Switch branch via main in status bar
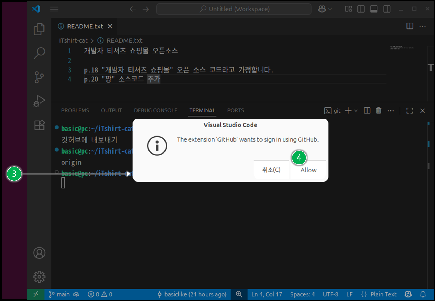This screenshot has width=435, height=301. (x=59, y=294)
